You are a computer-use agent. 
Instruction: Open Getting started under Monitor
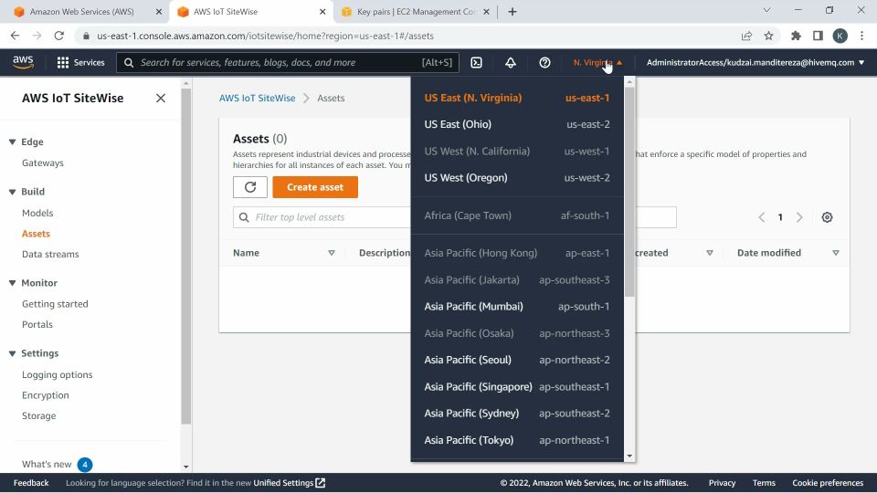pos(55,304)
